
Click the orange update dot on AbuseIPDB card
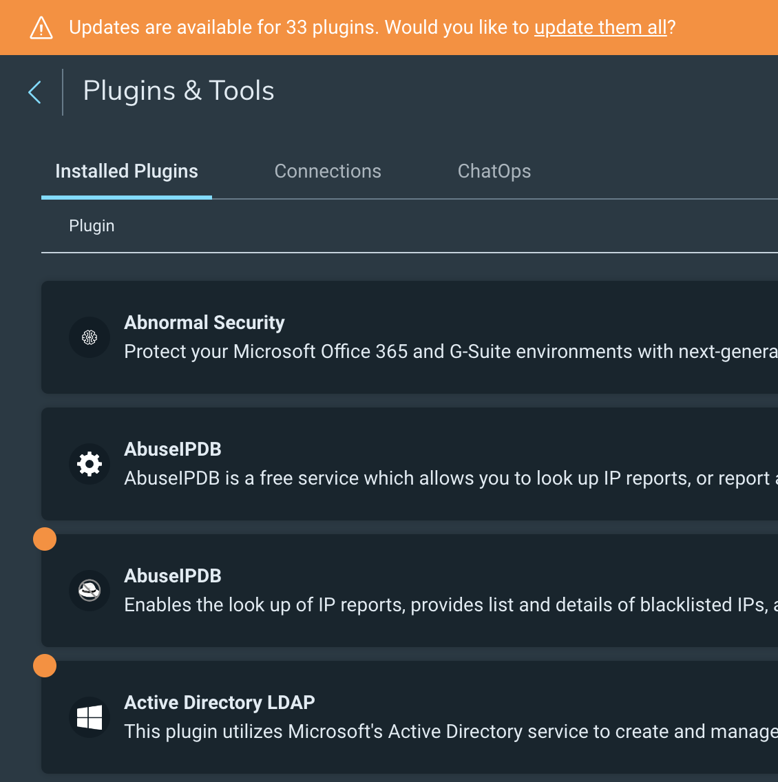click(x=44, y=539)
